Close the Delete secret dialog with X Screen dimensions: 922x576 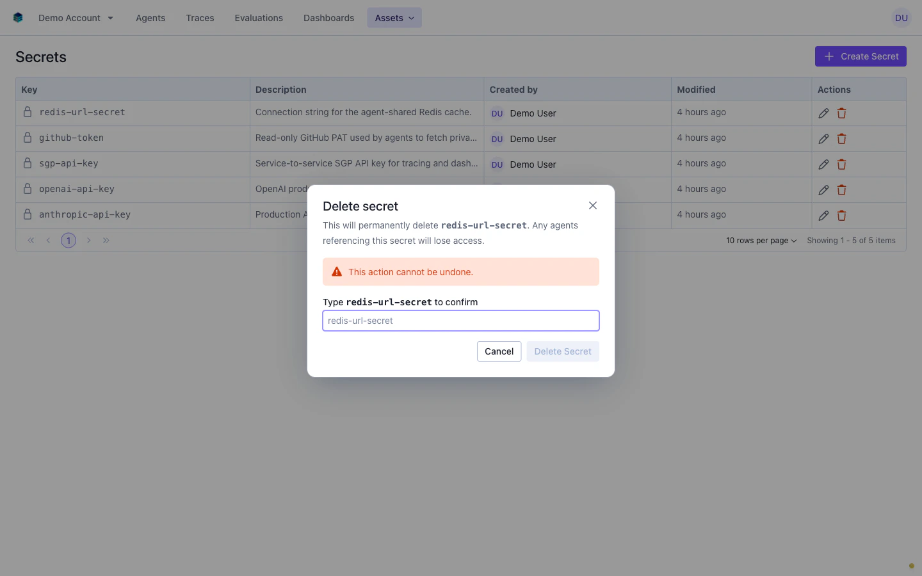(593, 205)
